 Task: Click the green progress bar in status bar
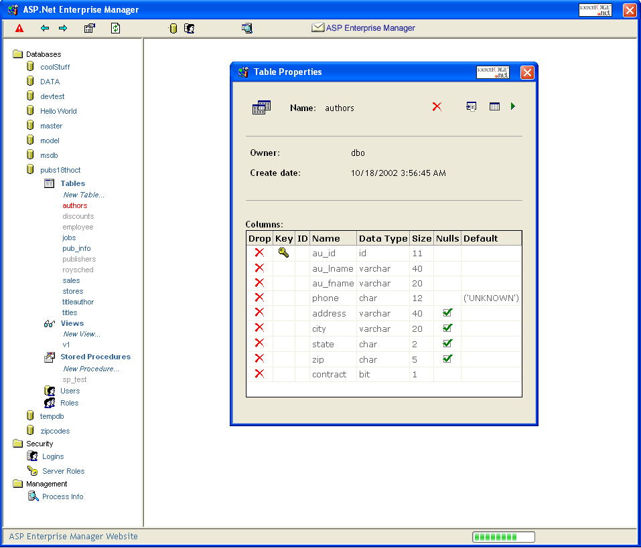coord(504,537)
